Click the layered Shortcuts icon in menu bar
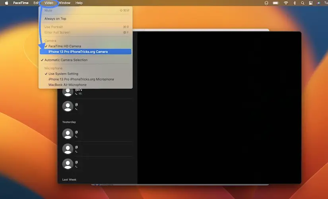328x199 pixels. coord(266,3)
